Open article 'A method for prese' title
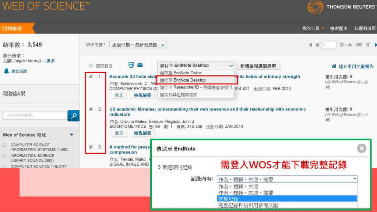 click(130, 149)
